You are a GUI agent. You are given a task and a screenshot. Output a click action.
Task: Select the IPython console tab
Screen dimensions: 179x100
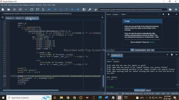(140, 91)
